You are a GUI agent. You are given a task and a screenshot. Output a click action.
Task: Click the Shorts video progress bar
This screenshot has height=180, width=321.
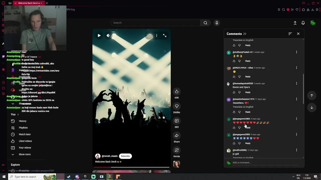point(132,167)
